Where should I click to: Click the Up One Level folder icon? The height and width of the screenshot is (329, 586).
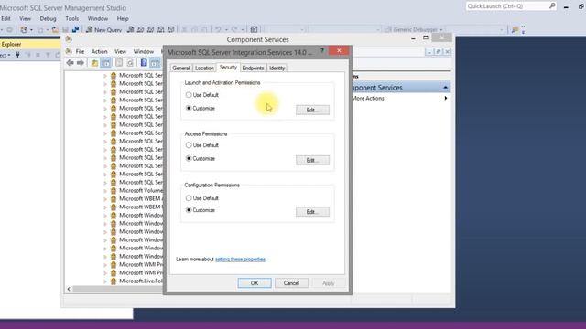94,63
